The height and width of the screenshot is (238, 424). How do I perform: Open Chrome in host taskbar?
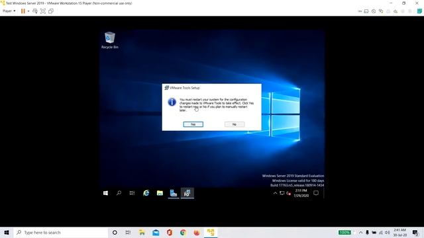183,232
